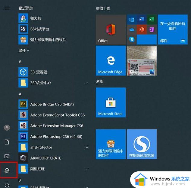The image size is (191, 188).
Task: Open Excel icon in Office group tile
Action: pos(152,20)
